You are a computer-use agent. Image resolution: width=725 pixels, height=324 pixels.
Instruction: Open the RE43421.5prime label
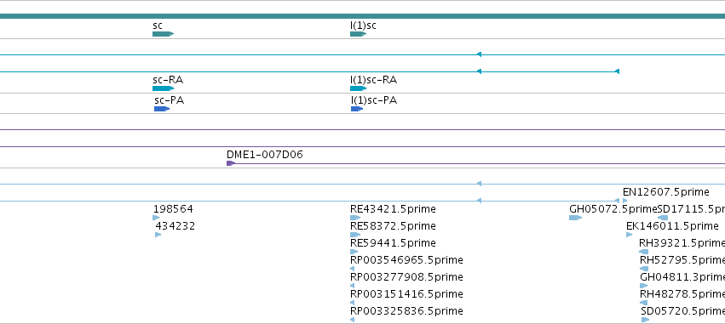(x=393, y=209)
